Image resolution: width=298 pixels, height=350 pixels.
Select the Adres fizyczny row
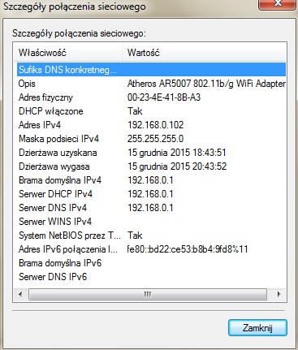tap(151, 97)
